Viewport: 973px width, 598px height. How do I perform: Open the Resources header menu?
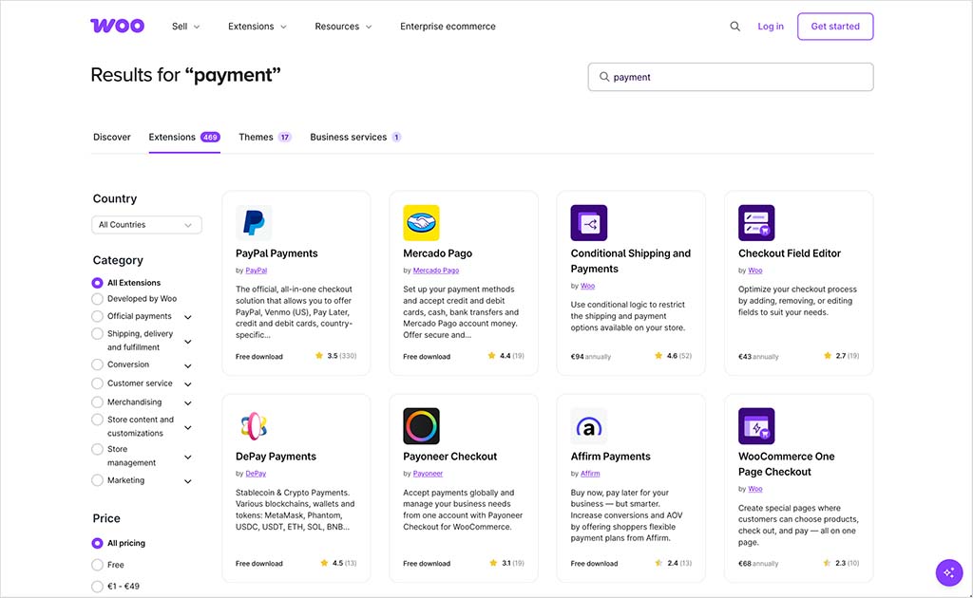343,26
